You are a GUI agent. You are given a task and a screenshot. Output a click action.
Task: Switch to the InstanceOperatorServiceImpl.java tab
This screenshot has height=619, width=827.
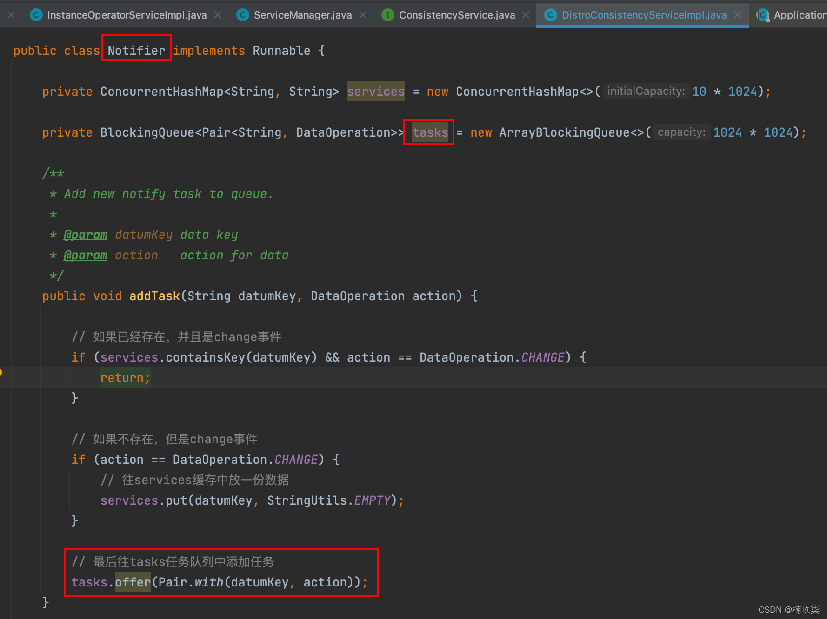(127, 15)
